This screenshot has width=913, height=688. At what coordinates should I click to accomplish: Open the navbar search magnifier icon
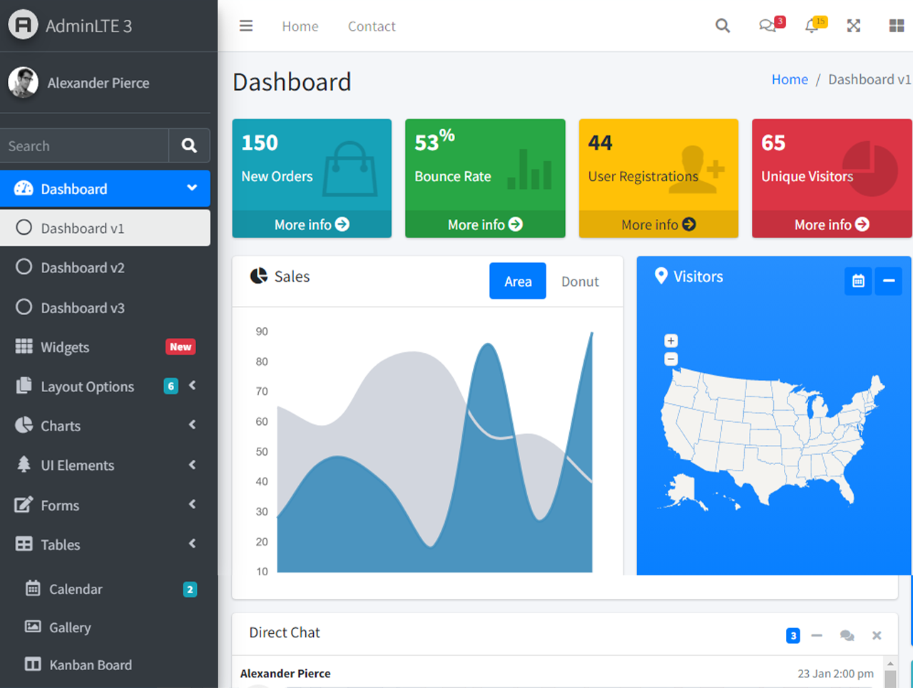click(x=723, y=26)
